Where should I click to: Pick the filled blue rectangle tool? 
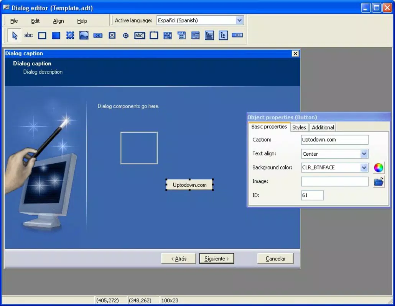pyautogui.click(x=56, y=36)
